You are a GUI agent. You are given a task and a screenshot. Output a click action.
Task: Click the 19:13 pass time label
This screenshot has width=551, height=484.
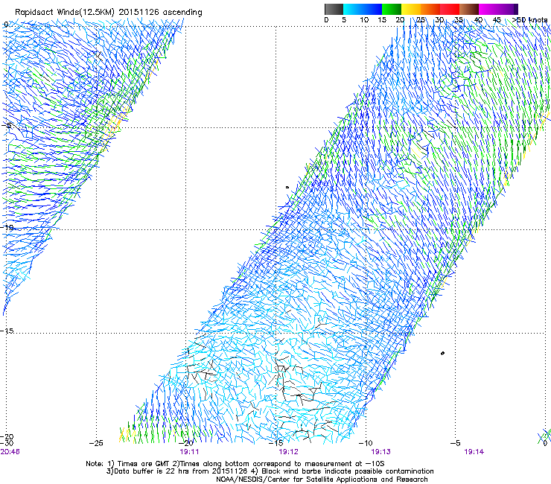381,451
